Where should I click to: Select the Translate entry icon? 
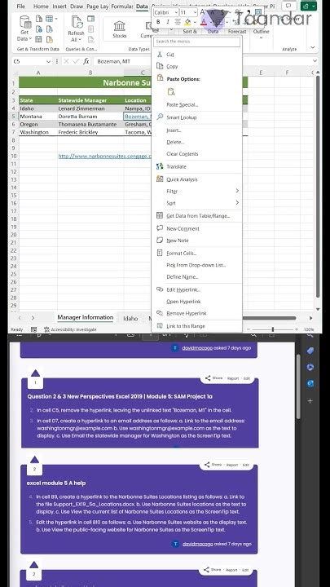(160, 166)
